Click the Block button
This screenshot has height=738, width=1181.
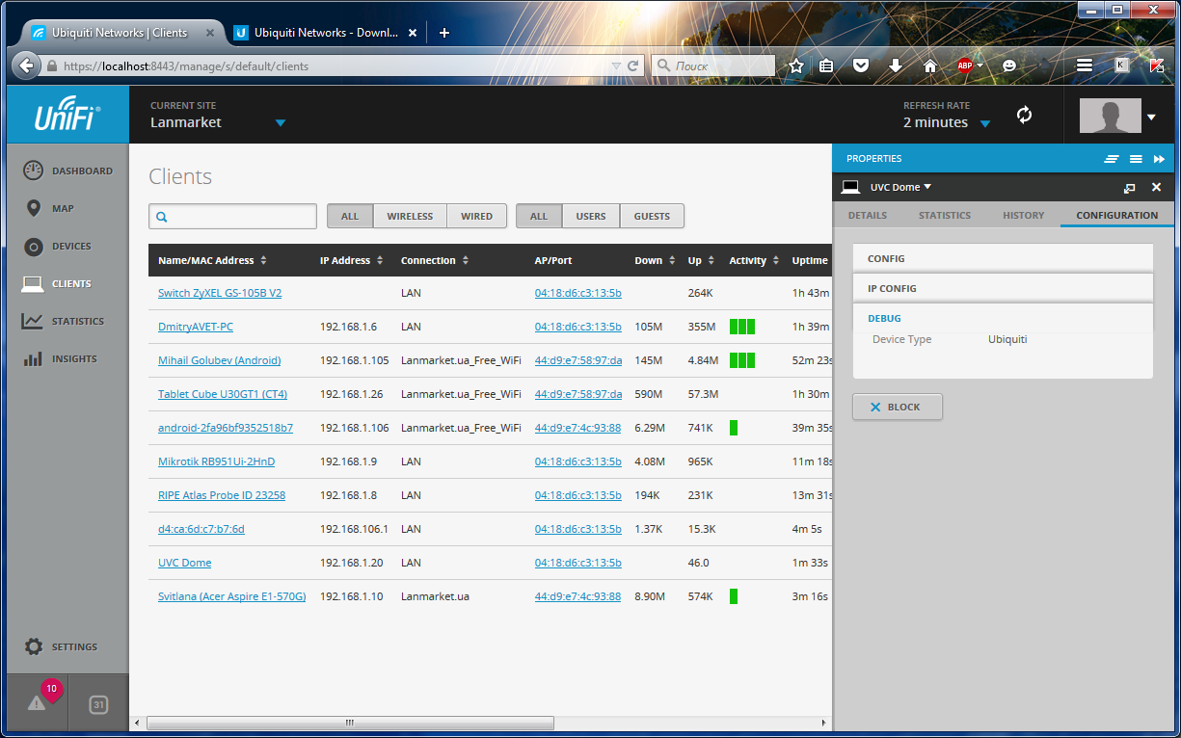tap(897, 408)
